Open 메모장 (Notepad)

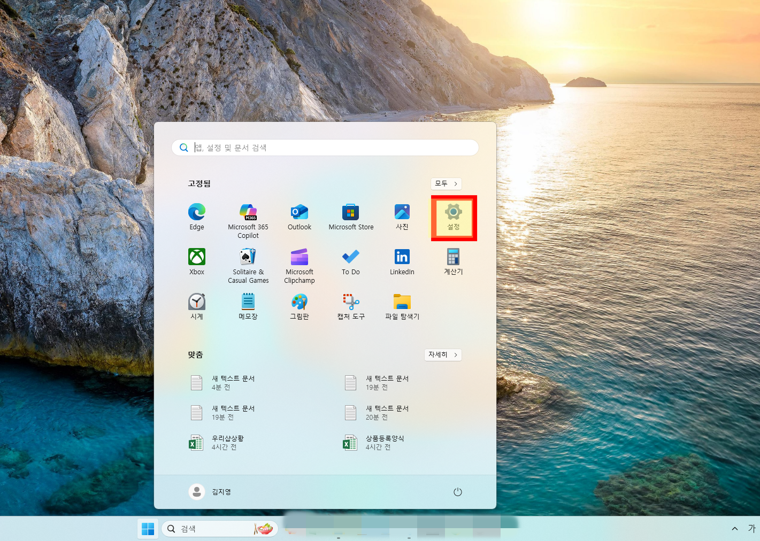(x=248, y=307)
